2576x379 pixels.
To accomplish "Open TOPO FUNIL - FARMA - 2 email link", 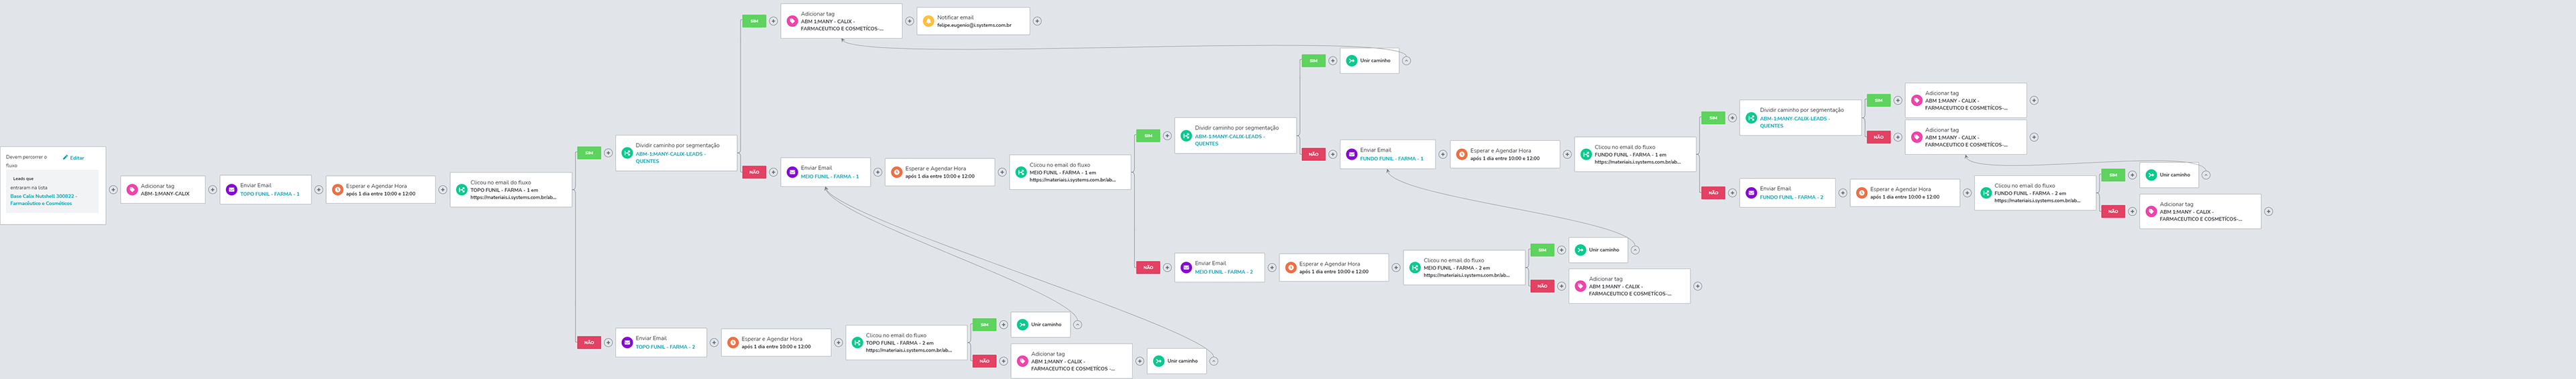I will pos(666,347).
